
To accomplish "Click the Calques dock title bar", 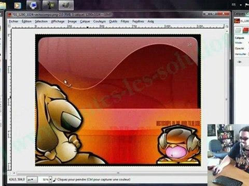I will click(241, 14).
